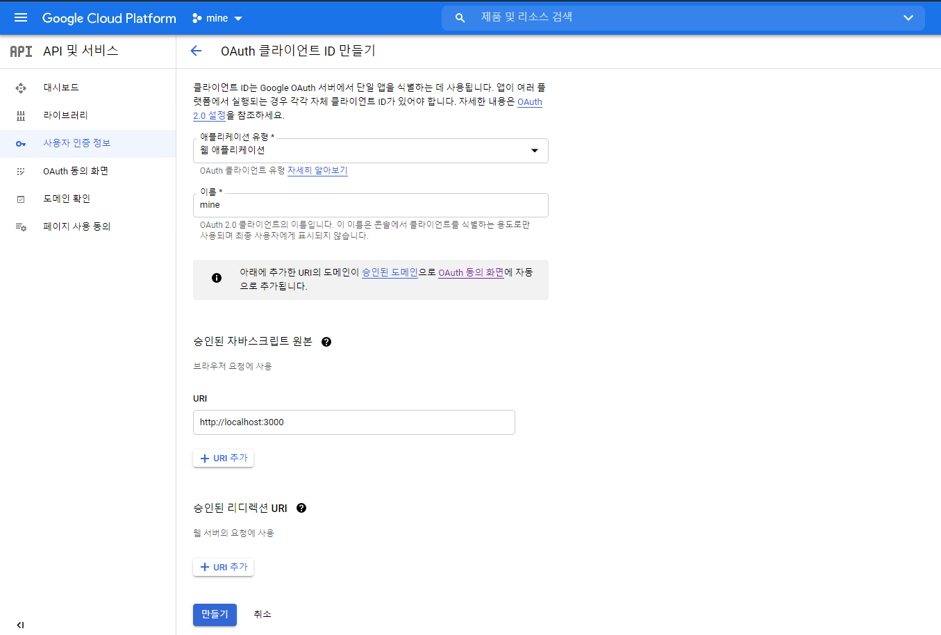Click the OAuth 클라이언트 ID 만들기 title

(298, 51)
